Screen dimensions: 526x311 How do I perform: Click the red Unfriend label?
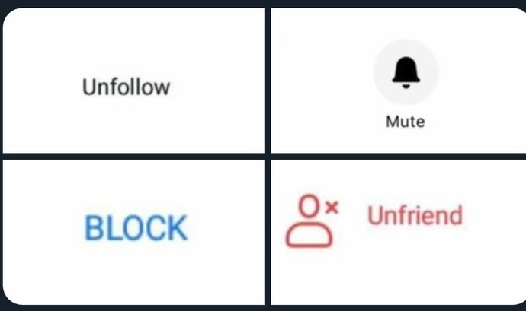pos(415,215)
